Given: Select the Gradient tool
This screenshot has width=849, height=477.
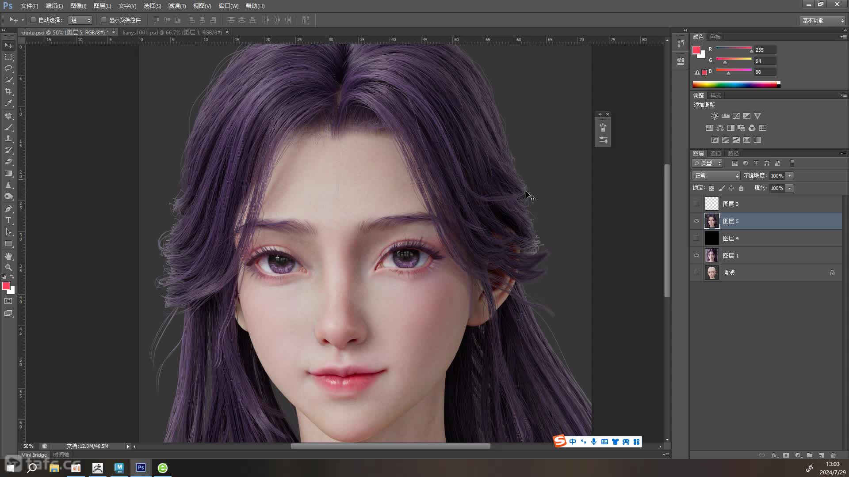Looking at the screenshot, I should coord(8,173).
